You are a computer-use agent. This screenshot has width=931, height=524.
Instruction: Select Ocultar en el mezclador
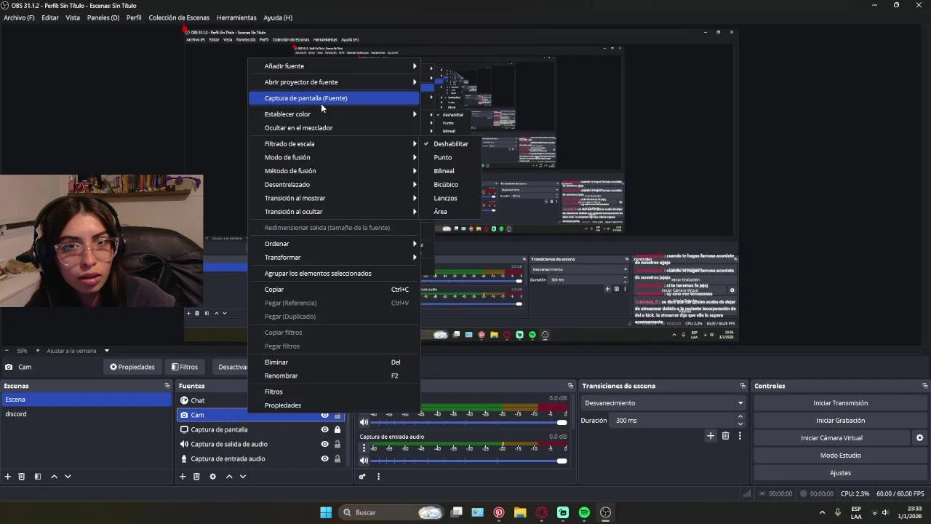point(334,128)
